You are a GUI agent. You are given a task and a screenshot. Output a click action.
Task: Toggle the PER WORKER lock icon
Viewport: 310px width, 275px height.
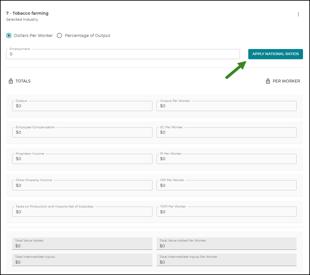268,81
